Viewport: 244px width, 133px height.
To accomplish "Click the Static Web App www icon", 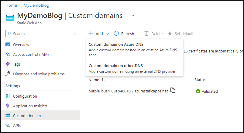I will [10, 18].
